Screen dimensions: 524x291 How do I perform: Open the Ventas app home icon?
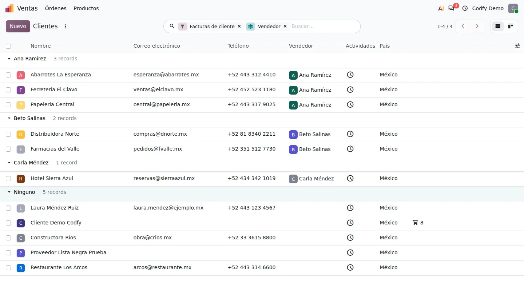pyautogui.click(x=9, y=8)
